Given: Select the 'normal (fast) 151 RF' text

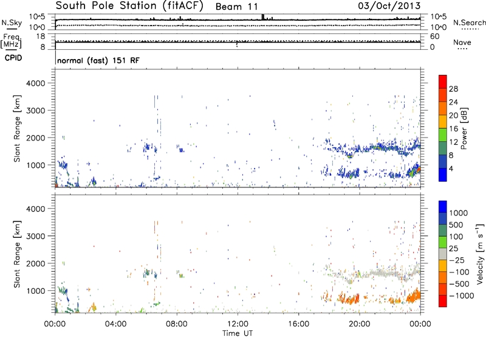Looking at the screenshot, I should click(98, 60).
